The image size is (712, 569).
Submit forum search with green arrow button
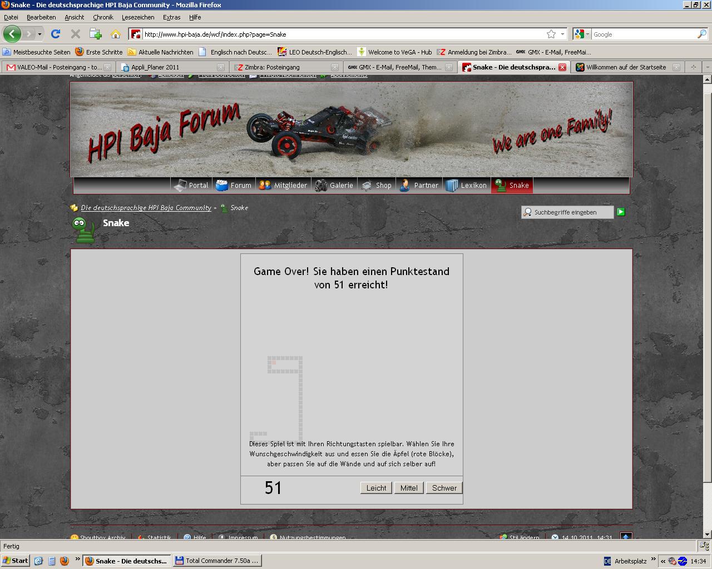click(x=621, y=212)
